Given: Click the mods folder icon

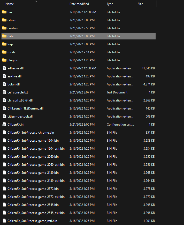Looking at the screenshot, I should point(4,52).
